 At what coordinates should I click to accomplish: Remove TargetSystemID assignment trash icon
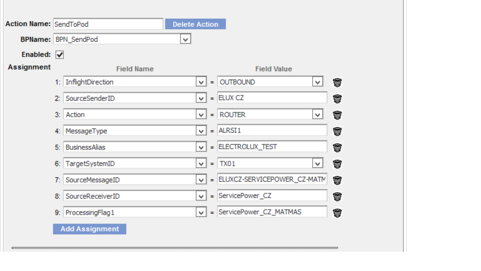click(x=337, y=164)
